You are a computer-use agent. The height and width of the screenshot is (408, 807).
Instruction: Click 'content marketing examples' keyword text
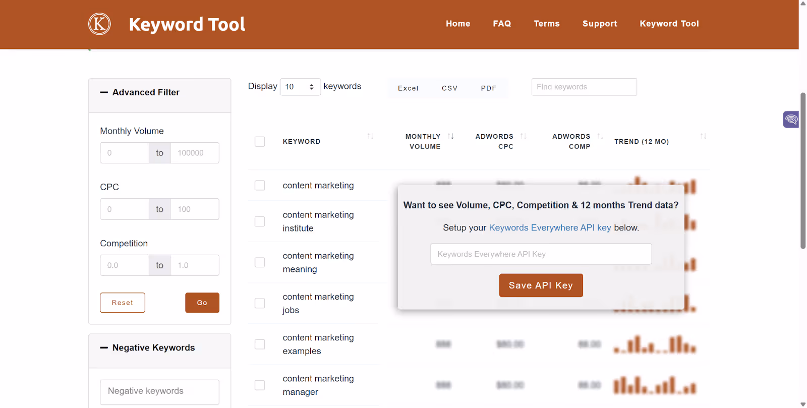point(318,344)
